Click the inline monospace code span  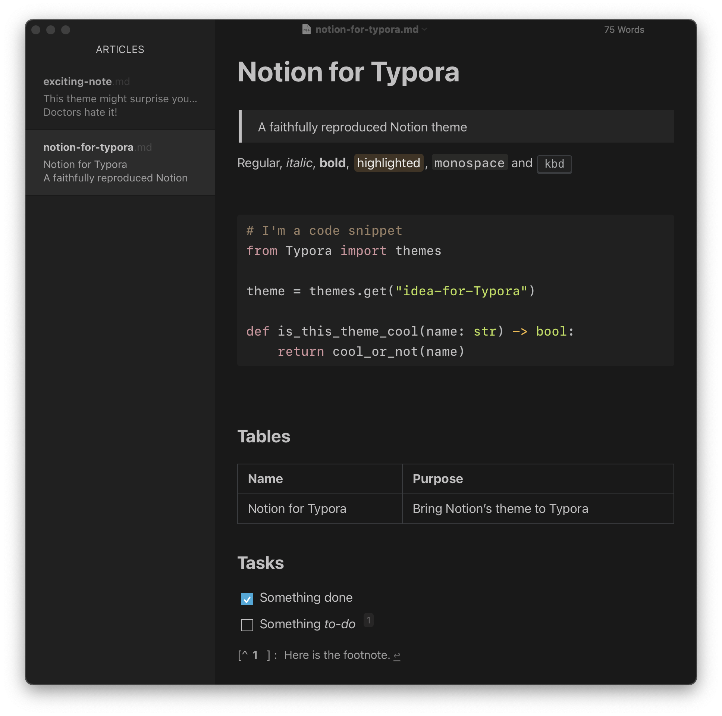(x=469, y=163)
